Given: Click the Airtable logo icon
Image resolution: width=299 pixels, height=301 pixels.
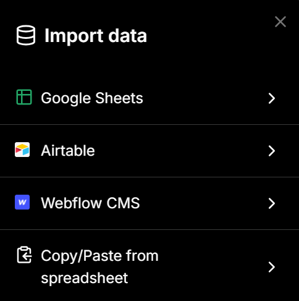Looking at the screenshot, I should pos(22,150).
